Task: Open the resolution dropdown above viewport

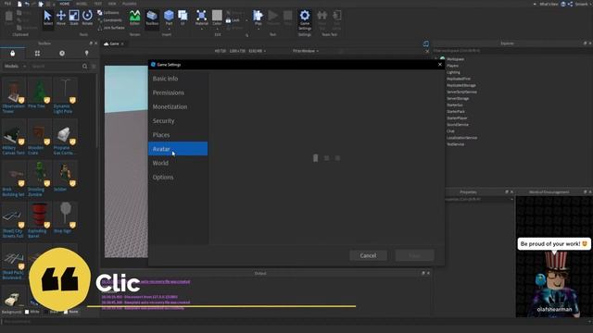Action: [x=240, y=51]
